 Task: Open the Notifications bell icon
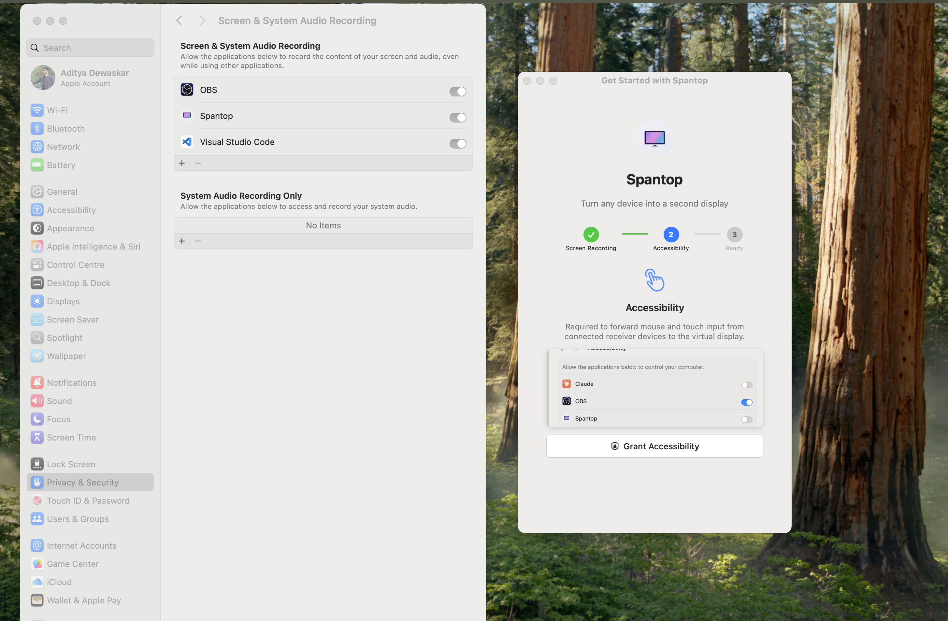(x=37, y=383)
